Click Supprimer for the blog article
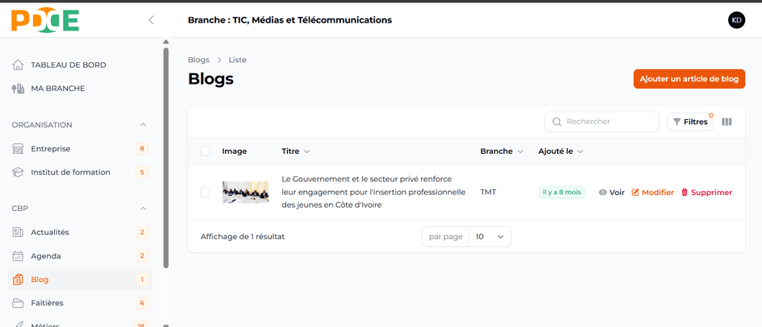762x327 pixels. 706,192
